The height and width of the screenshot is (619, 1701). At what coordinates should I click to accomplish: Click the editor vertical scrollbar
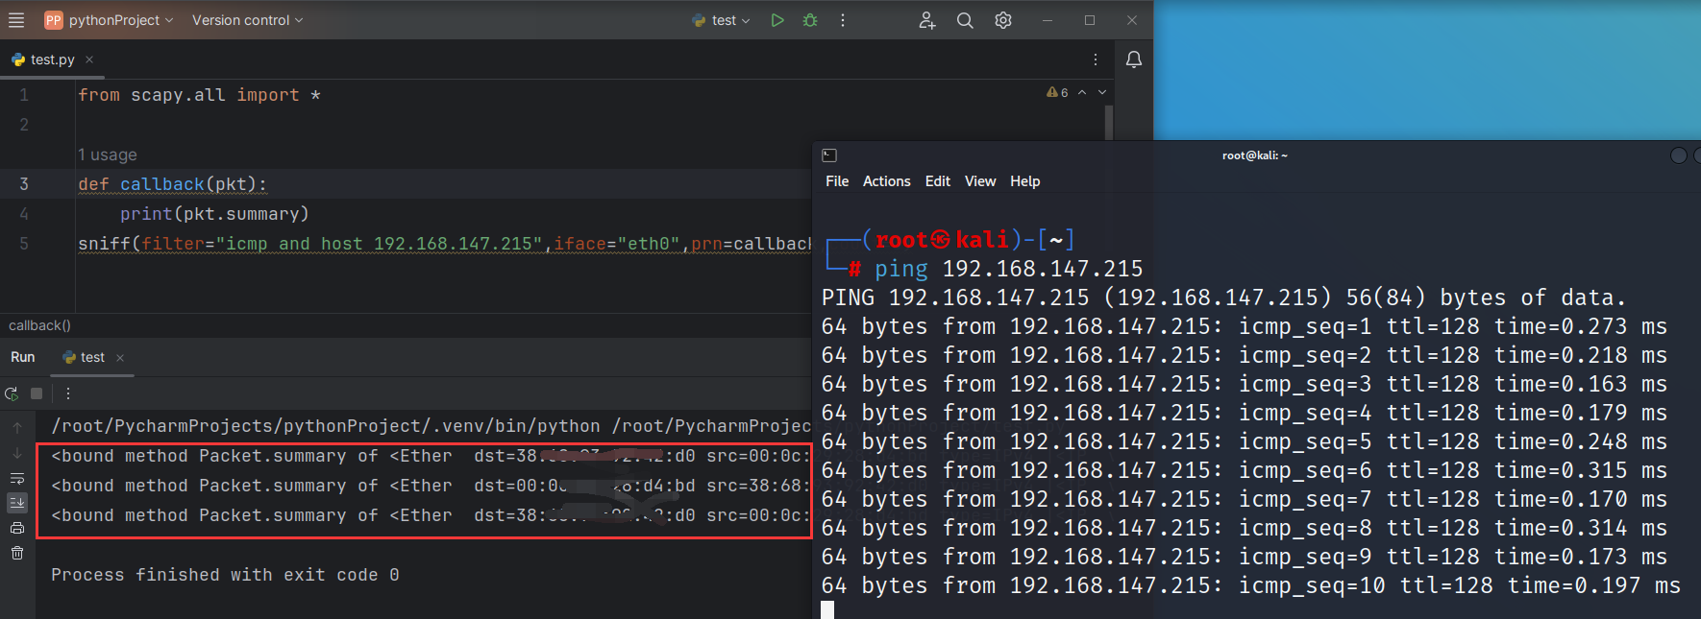click(x=1108, y=123)
